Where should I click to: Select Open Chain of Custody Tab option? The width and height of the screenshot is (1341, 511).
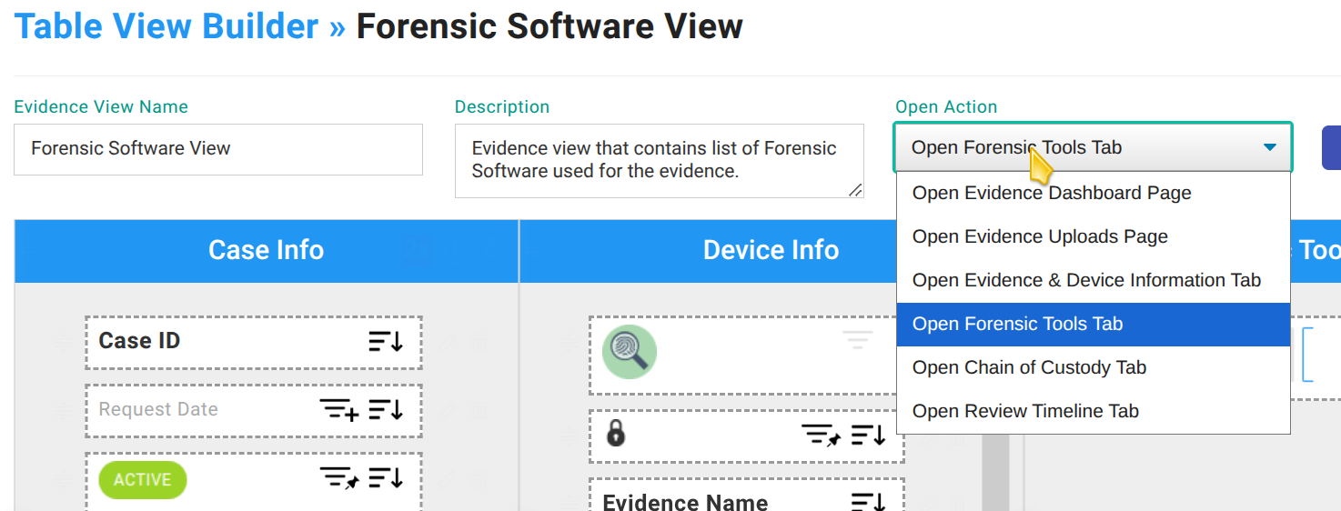coord(1029,367)
